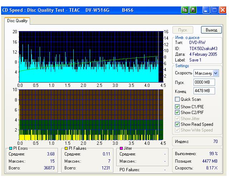Maximize the CD Speed window
Screen dimensions: 229x183
[215, 10]
